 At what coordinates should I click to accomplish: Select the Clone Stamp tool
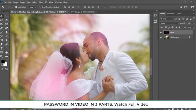click(7, 32)
